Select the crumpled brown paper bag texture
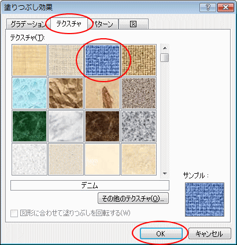 click(66, 93)
